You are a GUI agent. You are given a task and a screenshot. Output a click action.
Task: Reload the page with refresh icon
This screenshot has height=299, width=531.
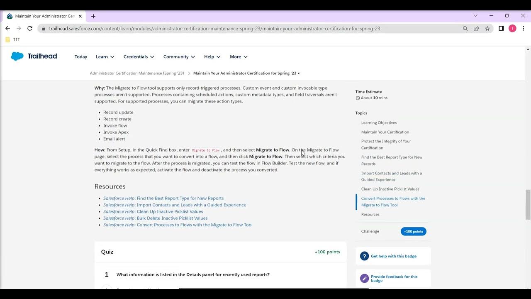30,28
